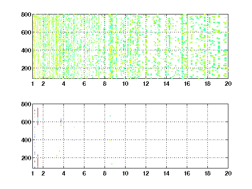Pick x-axis tick label 18 of lower plot

click(x=207, y=173)
